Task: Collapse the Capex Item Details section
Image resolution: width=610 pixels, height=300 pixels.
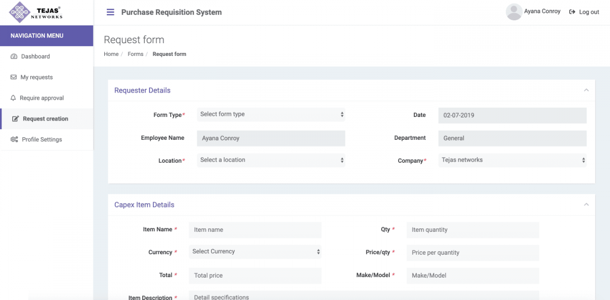Action: [587, 204]
